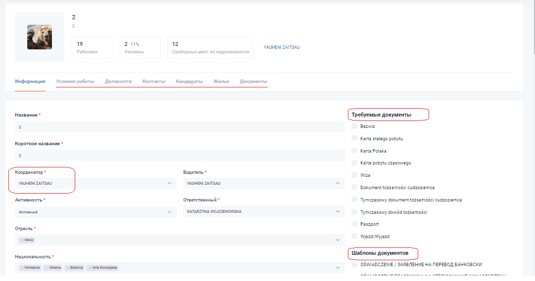Go to the Документы tab
This screenshot has width=535, height=281.
[x=253, y=81]
